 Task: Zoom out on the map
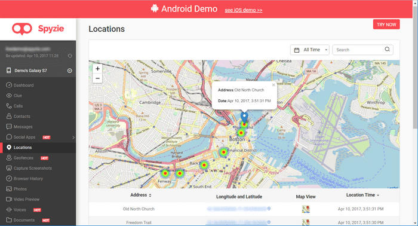tap(97, 78)
